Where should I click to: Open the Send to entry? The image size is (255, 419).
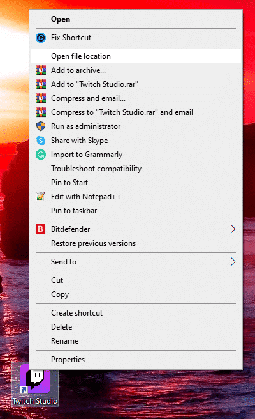point(136,262)
